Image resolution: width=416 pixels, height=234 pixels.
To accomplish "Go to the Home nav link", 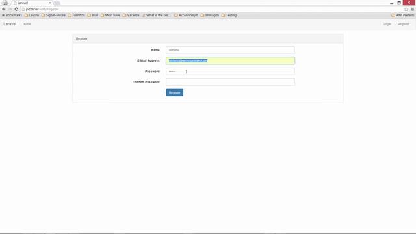I will click(x=27, y=24).
